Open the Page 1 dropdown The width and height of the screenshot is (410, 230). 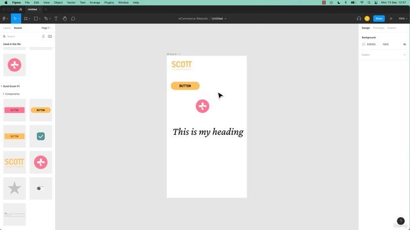tap(46, 28)
